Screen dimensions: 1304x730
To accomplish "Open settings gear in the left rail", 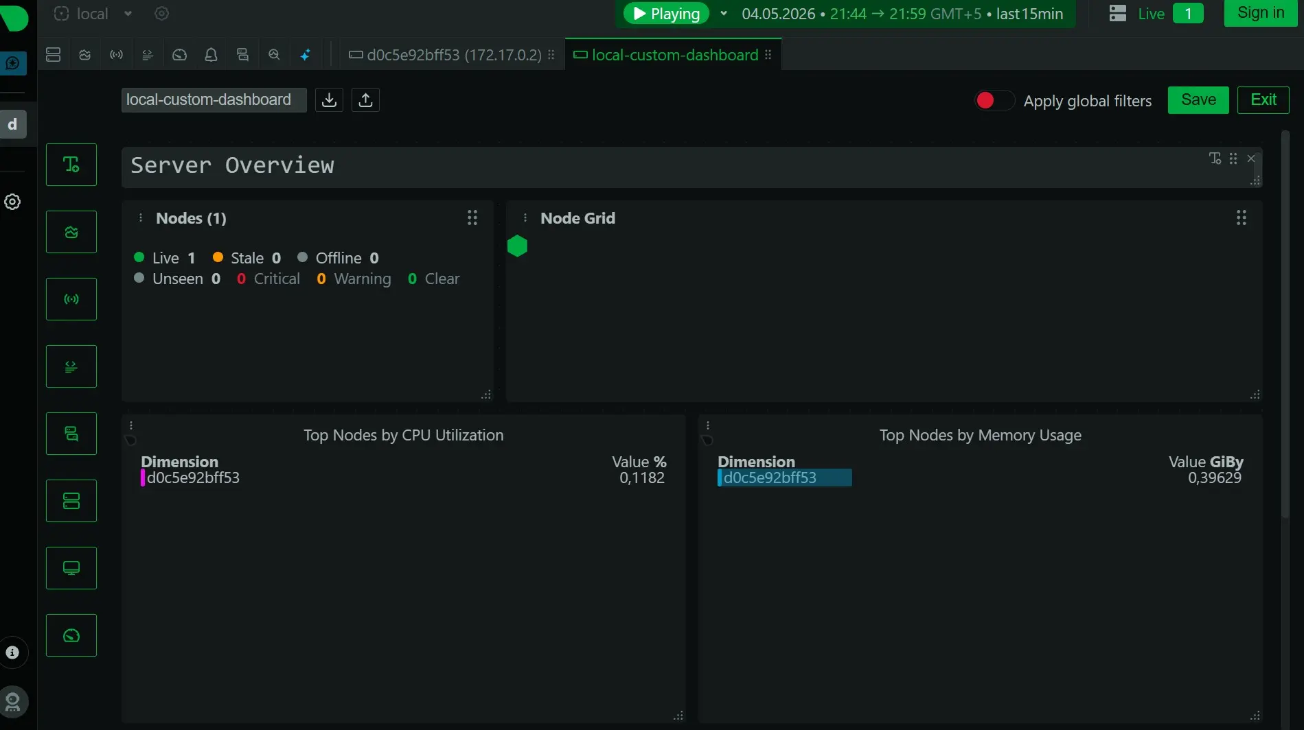I will (12, 202).
